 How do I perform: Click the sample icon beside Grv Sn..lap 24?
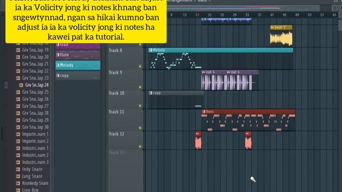point(21,85)
